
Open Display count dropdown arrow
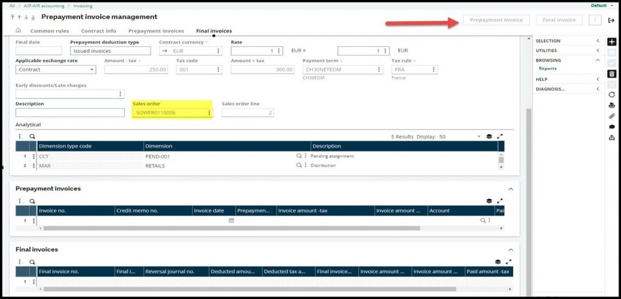click(478, 136)
